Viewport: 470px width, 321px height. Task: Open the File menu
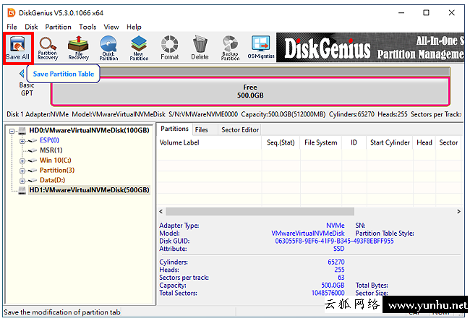point(12,27)
